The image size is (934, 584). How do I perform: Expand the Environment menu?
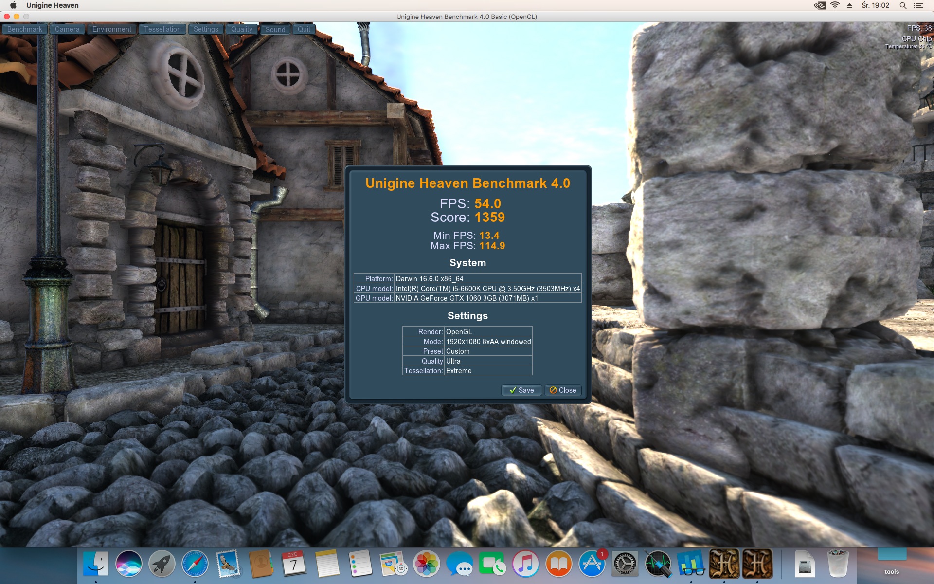(x=112, y=29)
